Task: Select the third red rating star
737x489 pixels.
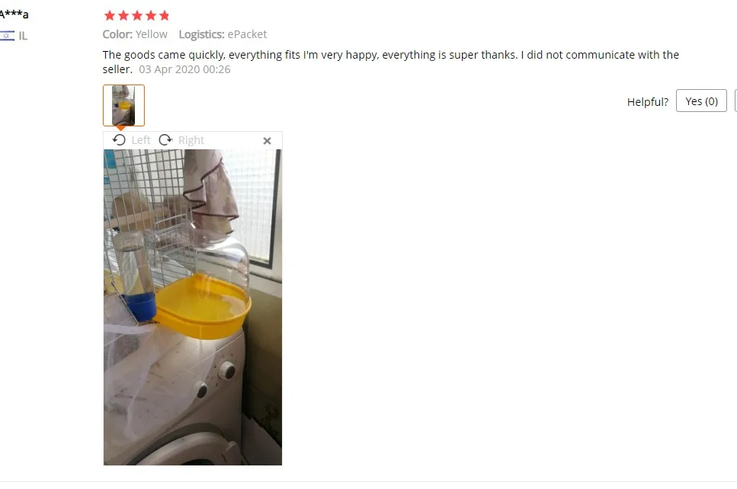Action: pyautogui.click(x=136, y=16)
